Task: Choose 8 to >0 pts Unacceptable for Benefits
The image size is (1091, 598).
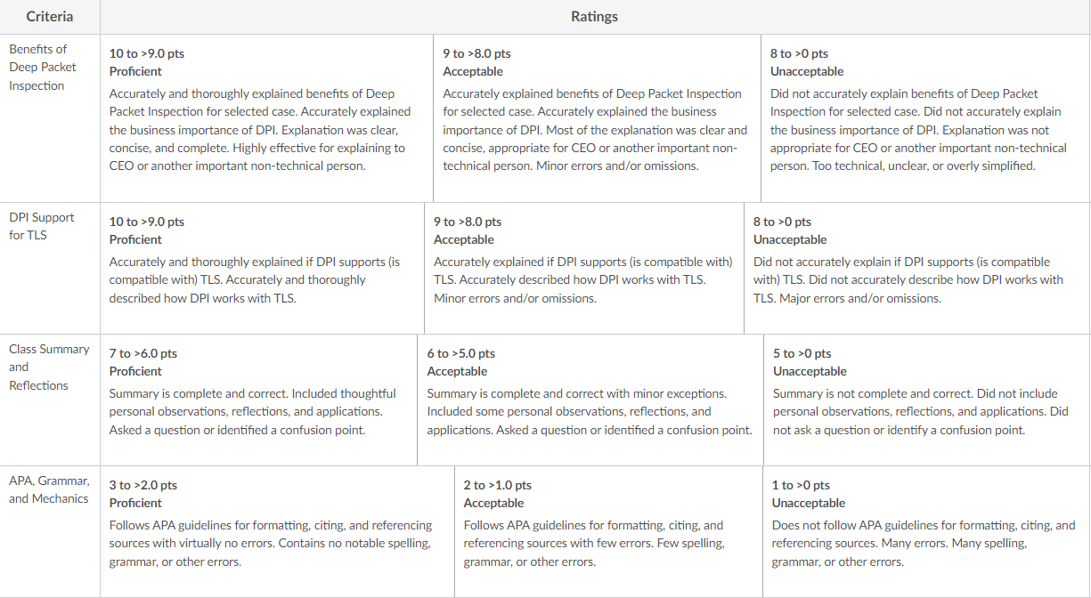Action: pos(925,118)
